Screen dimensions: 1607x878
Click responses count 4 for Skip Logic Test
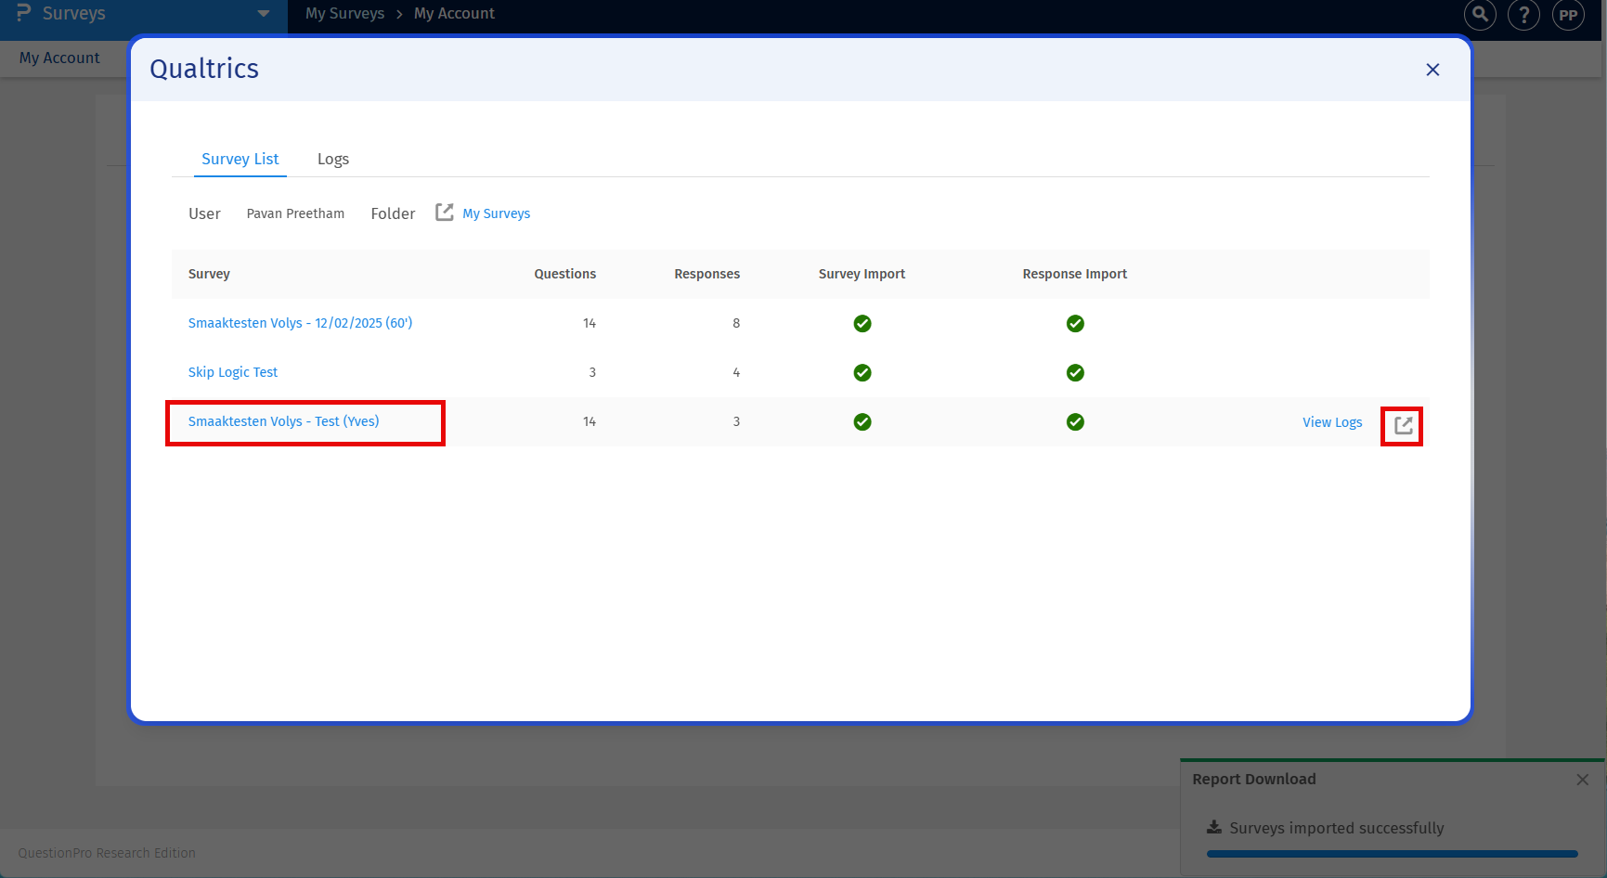pyautogui.click(x=736, y=372)
